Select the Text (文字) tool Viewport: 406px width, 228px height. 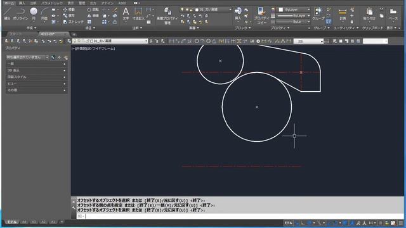[x=126, y=14]
